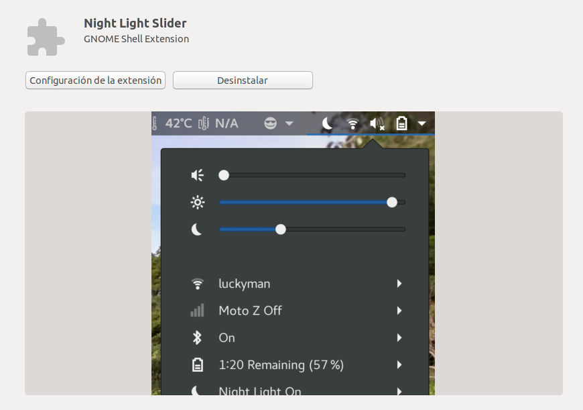Screen dimensions: 583x410
Task: Open system menu arrow in top bar
Action: point(422,123)
